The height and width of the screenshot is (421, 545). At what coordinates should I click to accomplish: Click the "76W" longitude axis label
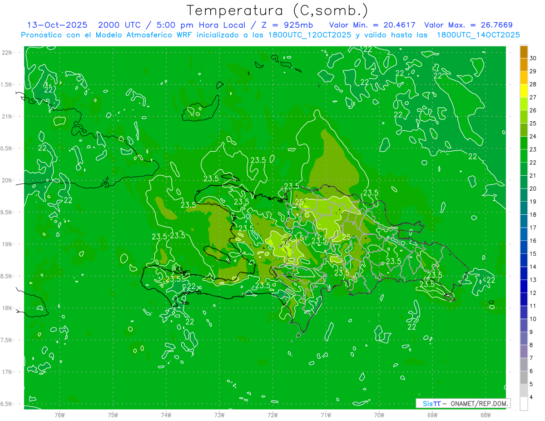[59, 415]
